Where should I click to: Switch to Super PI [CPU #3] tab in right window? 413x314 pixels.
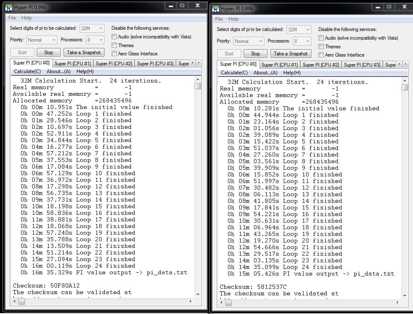tap(362, 65)
